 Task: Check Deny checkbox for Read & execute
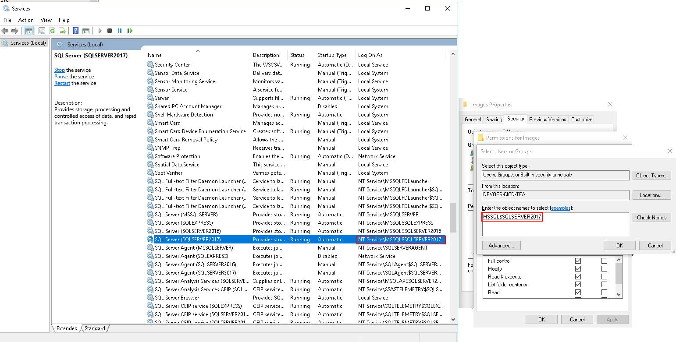point(604,277)
